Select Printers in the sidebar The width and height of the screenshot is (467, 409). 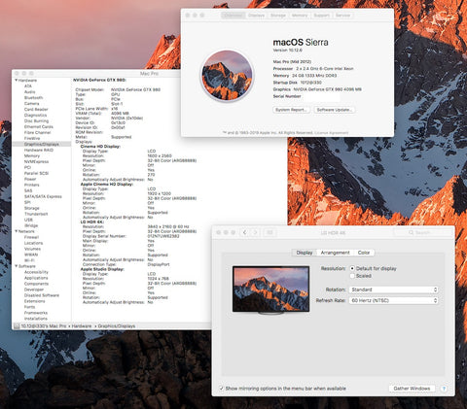point(31,185)
